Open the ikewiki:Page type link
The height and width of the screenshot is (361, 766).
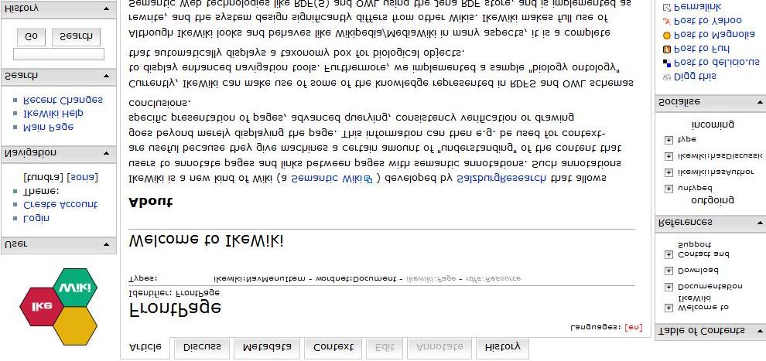431,279
